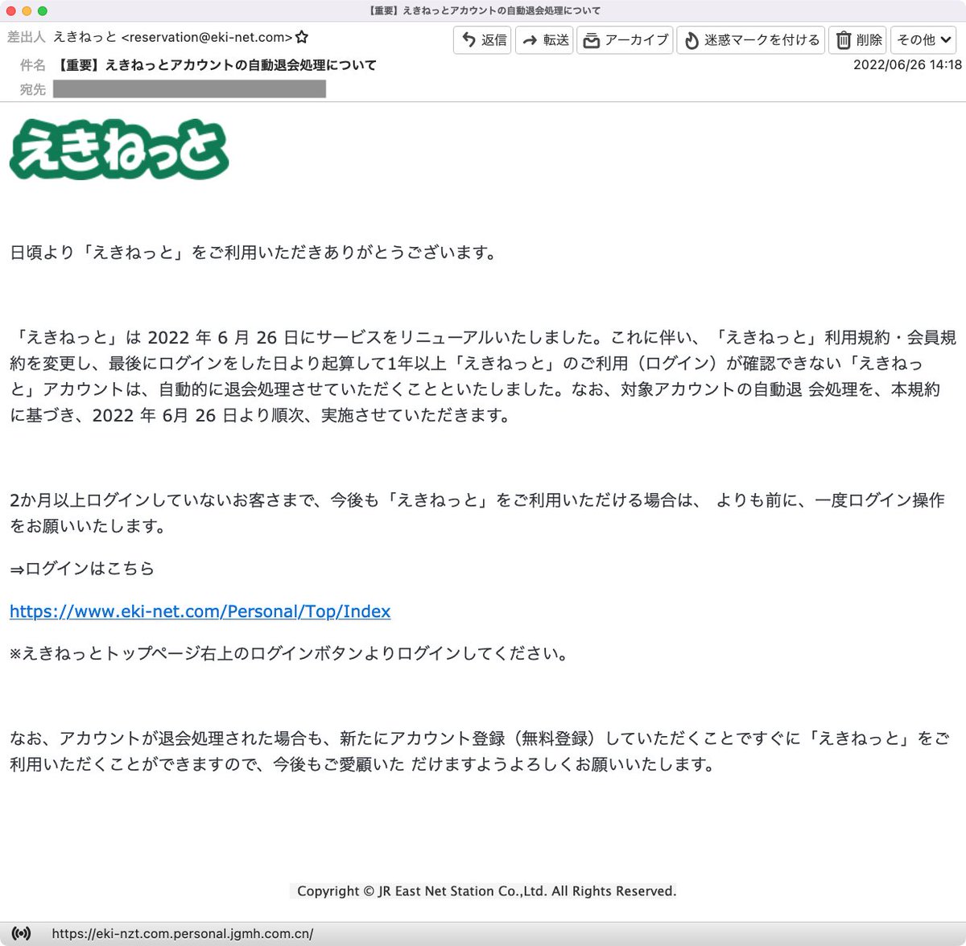966x946 pixels.
Task: Click the 返信 reply button
Action: pyautogui.click(x=482, y=39)
